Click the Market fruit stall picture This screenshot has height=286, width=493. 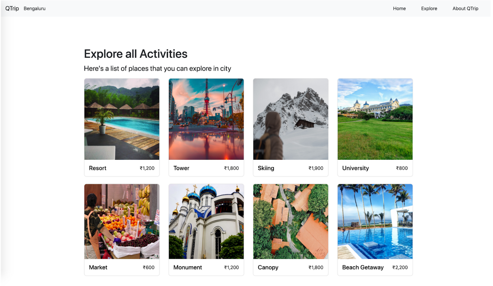click(x=122, y=221)
